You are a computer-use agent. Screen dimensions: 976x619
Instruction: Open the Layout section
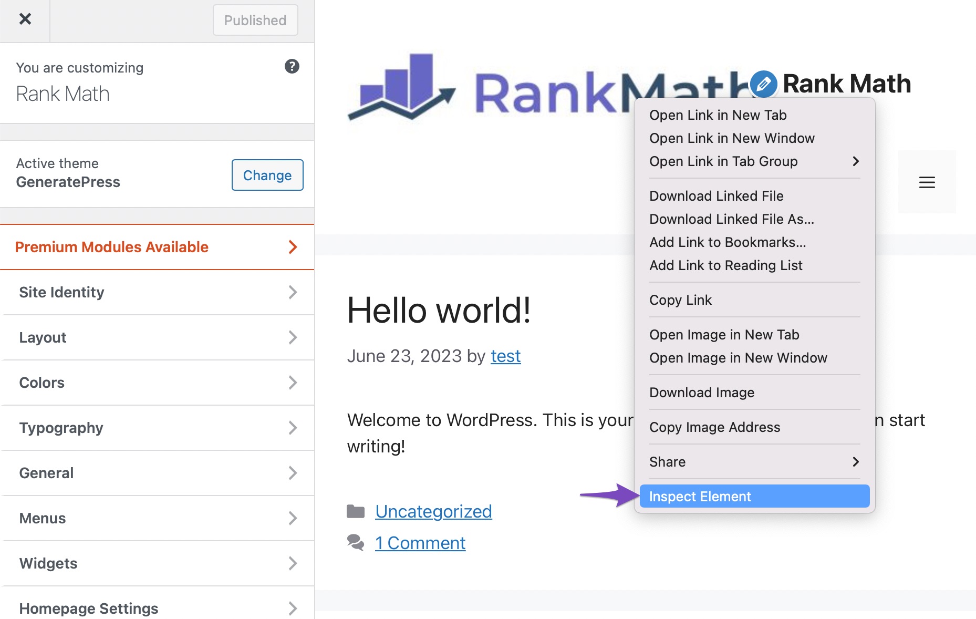pyautogui.click(x=157, y=337)
